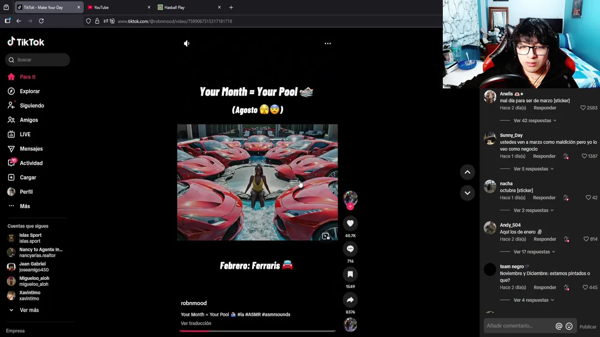Click the Publicar button
Screen dimensions: 600x337
[x=588, y=327]
